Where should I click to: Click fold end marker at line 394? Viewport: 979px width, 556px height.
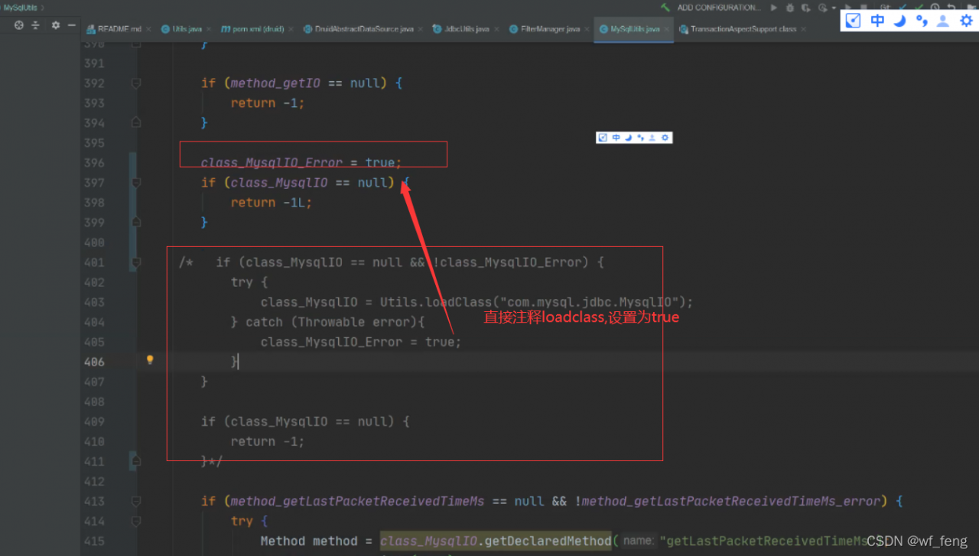coord(136,122)
